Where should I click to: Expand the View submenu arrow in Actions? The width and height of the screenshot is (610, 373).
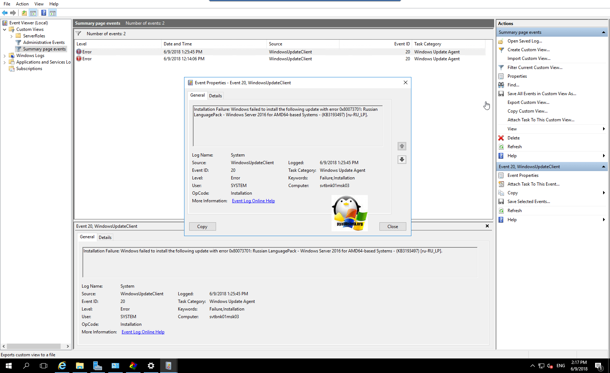(603, 129)
